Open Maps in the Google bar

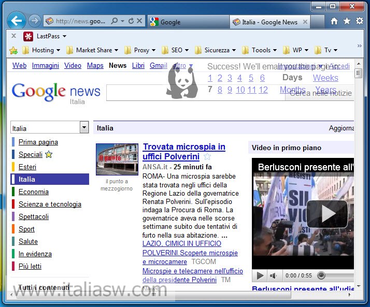pos(95,66)
